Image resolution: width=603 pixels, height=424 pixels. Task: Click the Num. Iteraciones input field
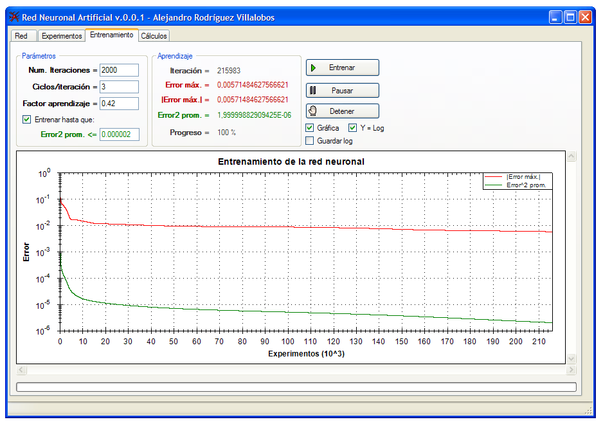[x=119, y=70]
